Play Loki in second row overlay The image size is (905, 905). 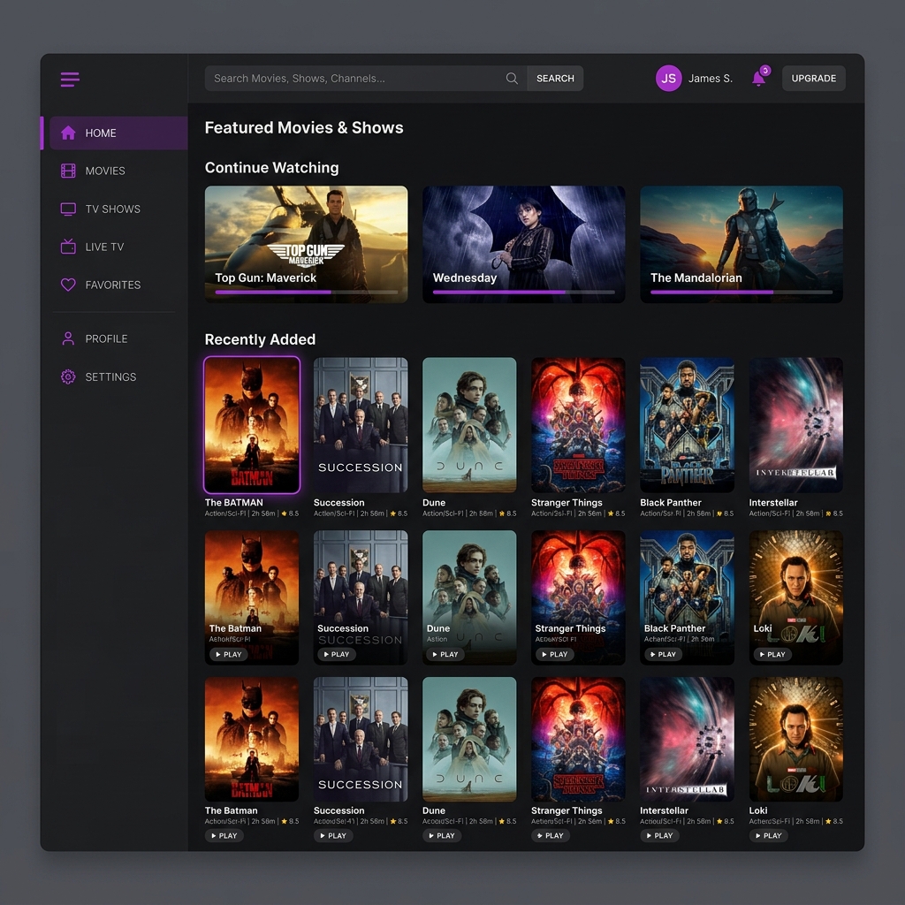tap(772, 655)
